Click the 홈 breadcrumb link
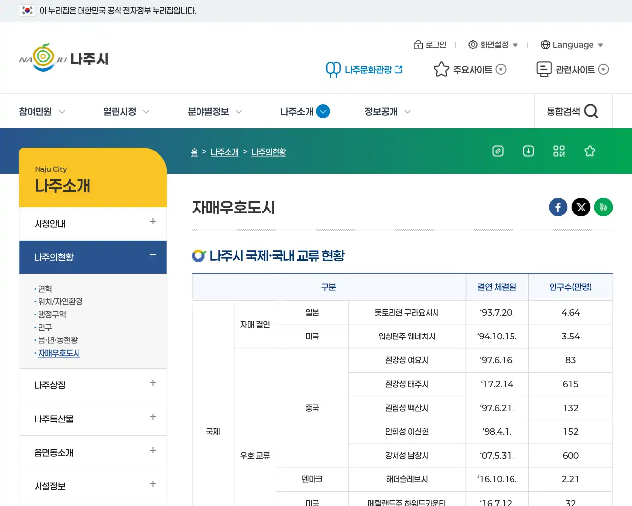Screen dimensions: 632x506 click(x=194, y=152)
